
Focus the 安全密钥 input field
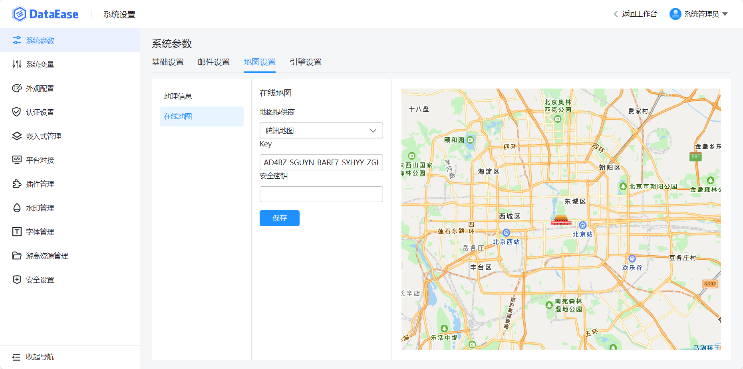321,194
